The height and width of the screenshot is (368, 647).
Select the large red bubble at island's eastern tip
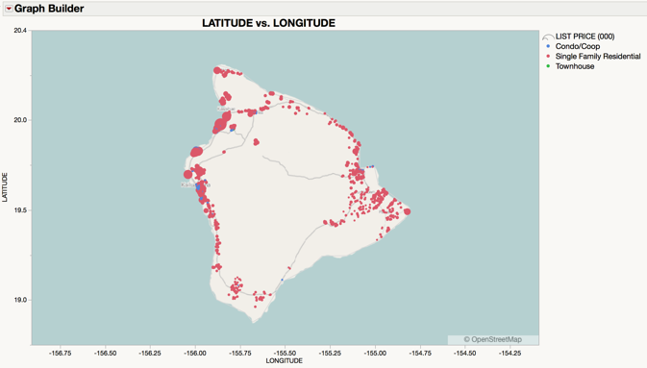408,211
